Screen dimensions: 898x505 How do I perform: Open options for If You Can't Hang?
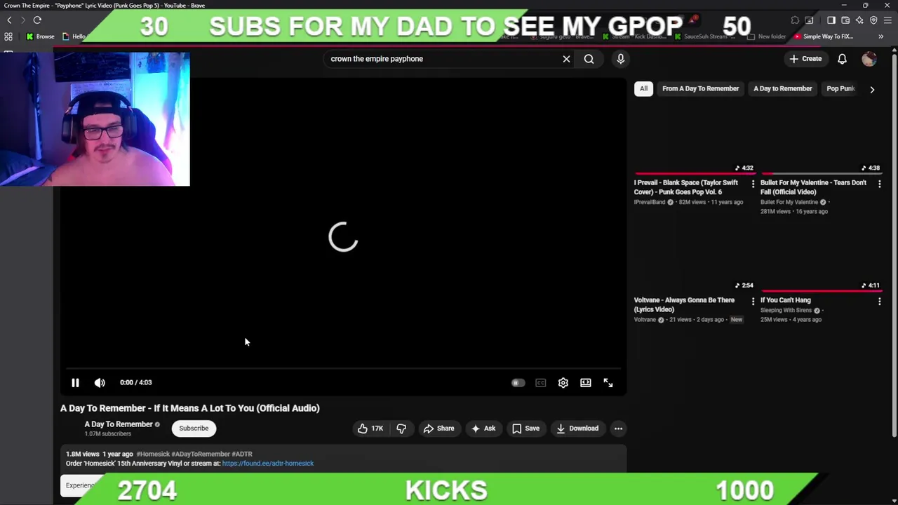pos(879,302)
